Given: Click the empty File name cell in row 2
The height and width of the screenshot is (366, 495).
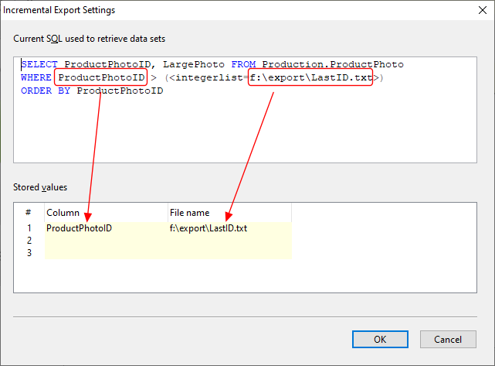Looking at the screenshot, I should 229,241.
